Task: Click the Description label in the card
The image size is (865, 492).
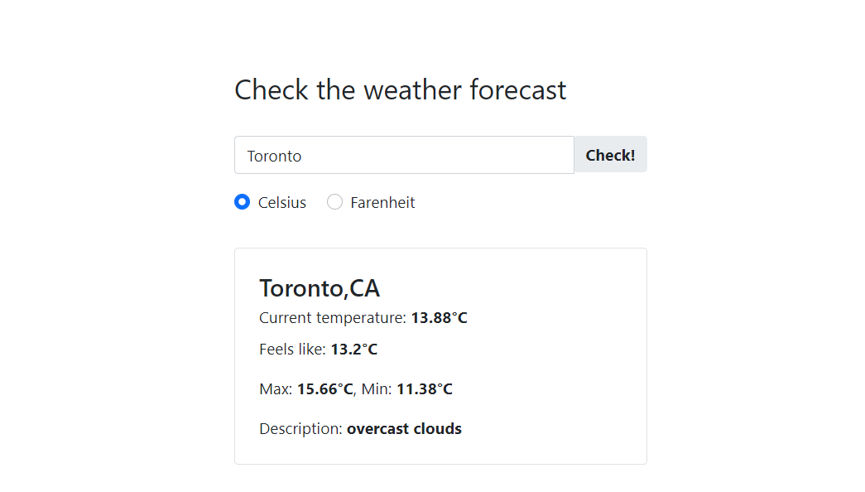Action: click(300, 429)
